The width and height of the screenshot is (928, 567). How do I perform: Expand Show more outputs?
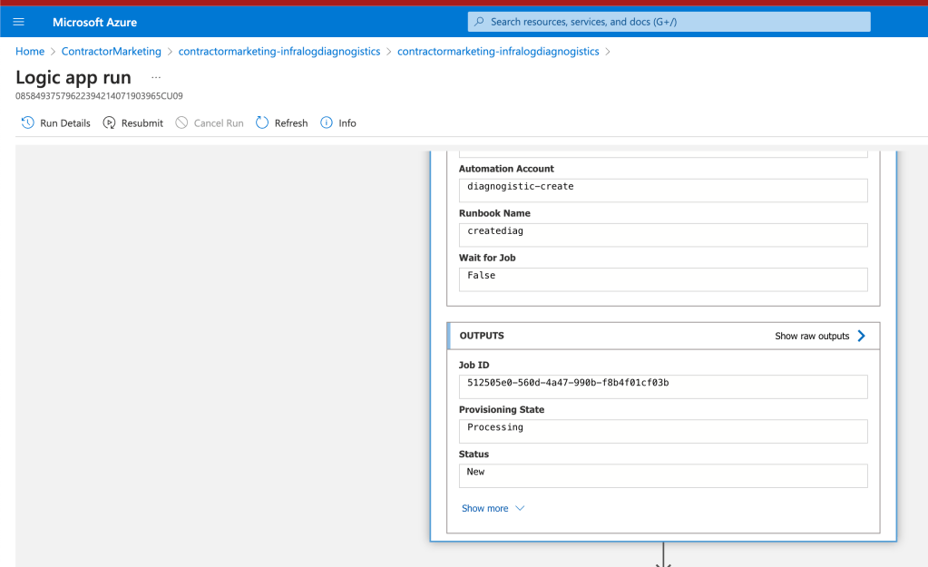click(x=484, y=508)
